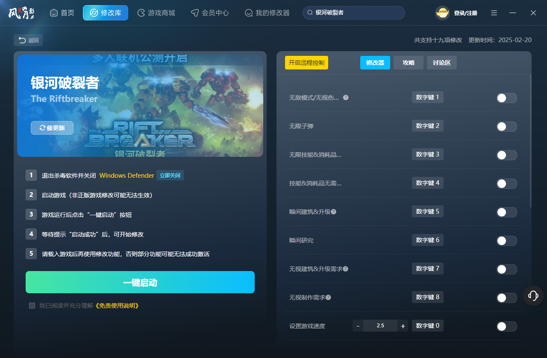Click the app logo in top-left corner
Viewport: 547px width, 358px height.
(x=21, y=13)
